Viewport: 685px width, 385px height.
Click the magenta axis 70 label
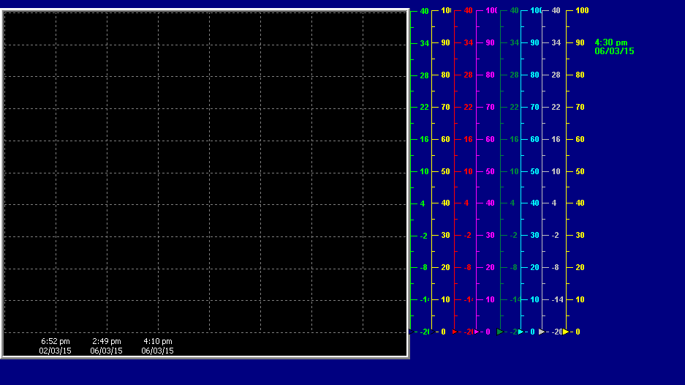[490, 107]
